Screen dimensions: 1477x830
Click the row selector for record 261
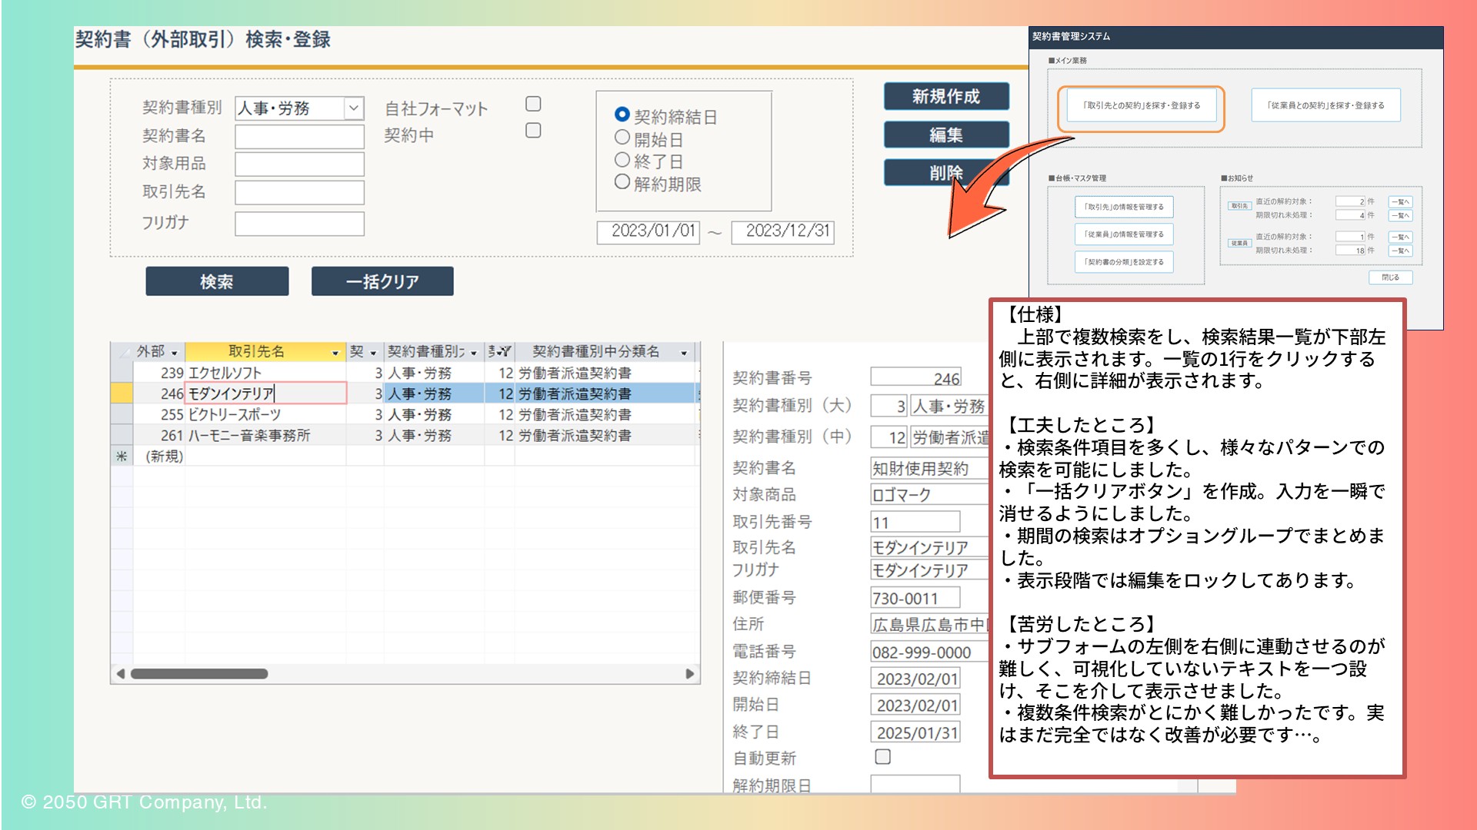pyautogui.click(x=122, y=436)
